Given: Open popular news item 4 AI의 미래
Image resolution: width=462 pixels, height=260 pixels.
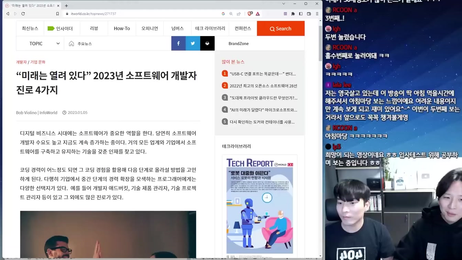Looking at the screenshot, I should point(260,110).
